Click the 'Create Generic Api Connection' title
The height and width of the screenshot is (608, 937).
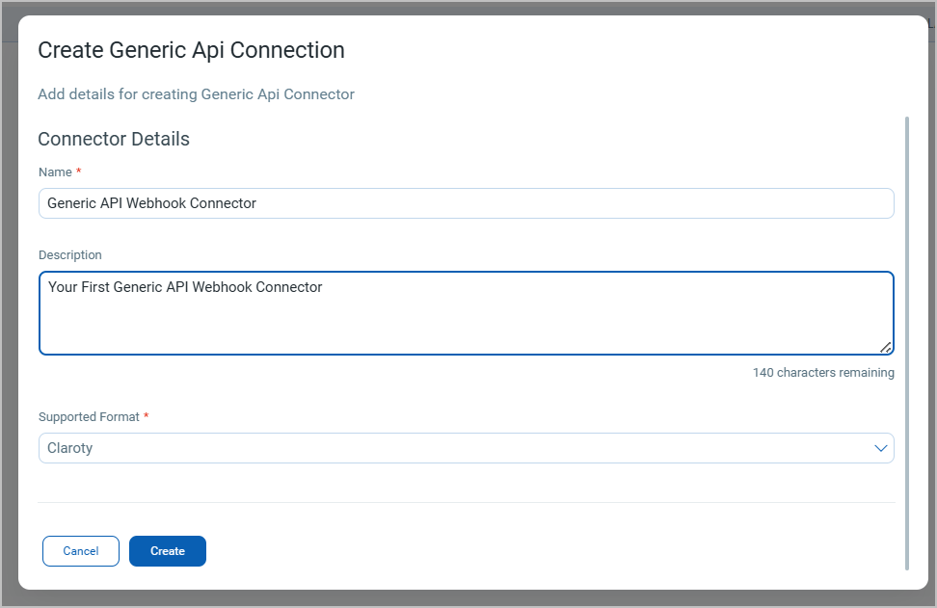click(191, 50)
